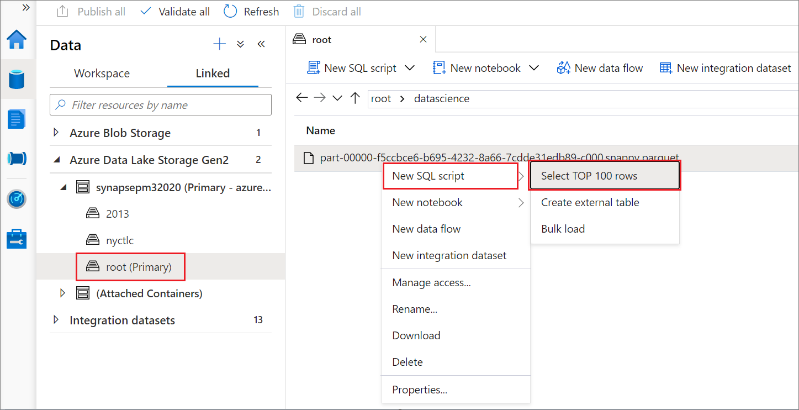Click the forward arrow in file browser
799x410 pixels.
320,98
